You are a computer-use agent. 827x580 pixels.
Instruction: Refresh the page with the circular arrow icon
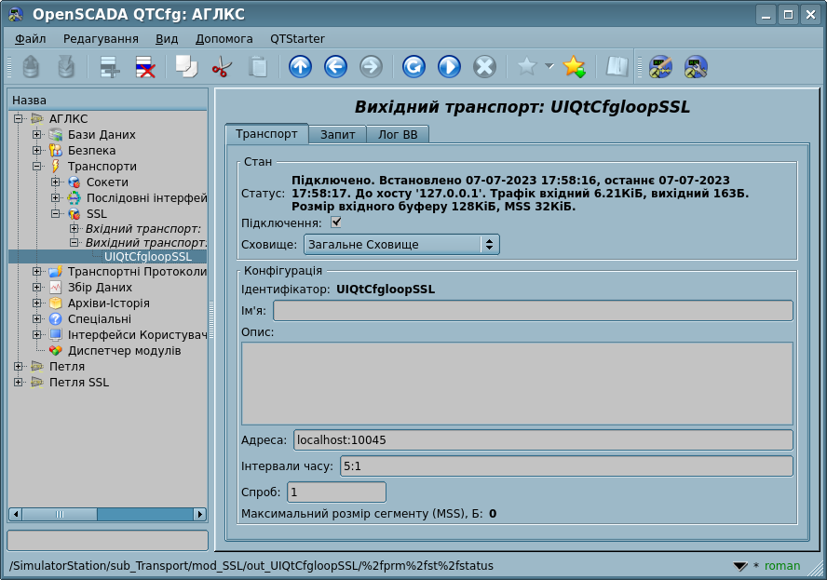tap(413, 67)
